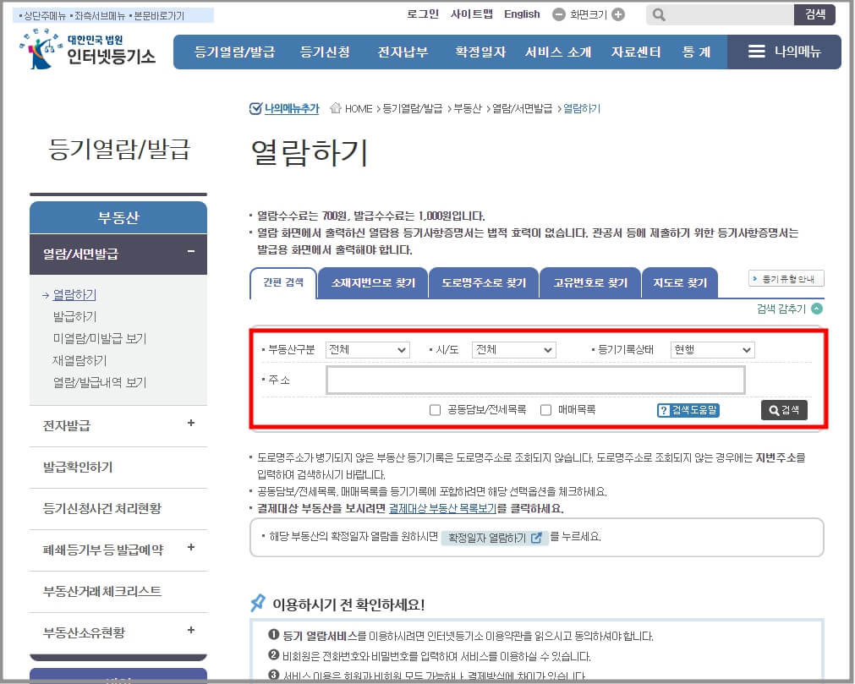
Task: Enable the 공동담보/전세목록 checkbox
Action: 435,409
